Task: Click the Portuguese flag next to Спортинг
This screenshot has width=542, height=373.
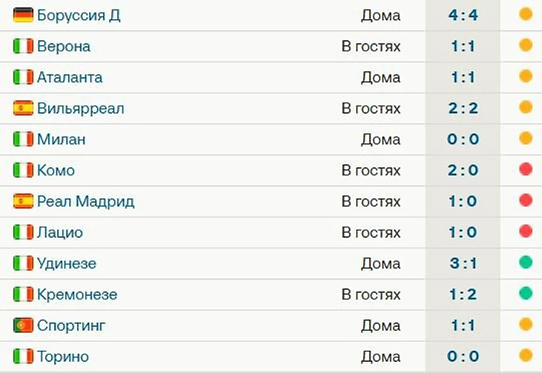Action: [x=23, y=325]
